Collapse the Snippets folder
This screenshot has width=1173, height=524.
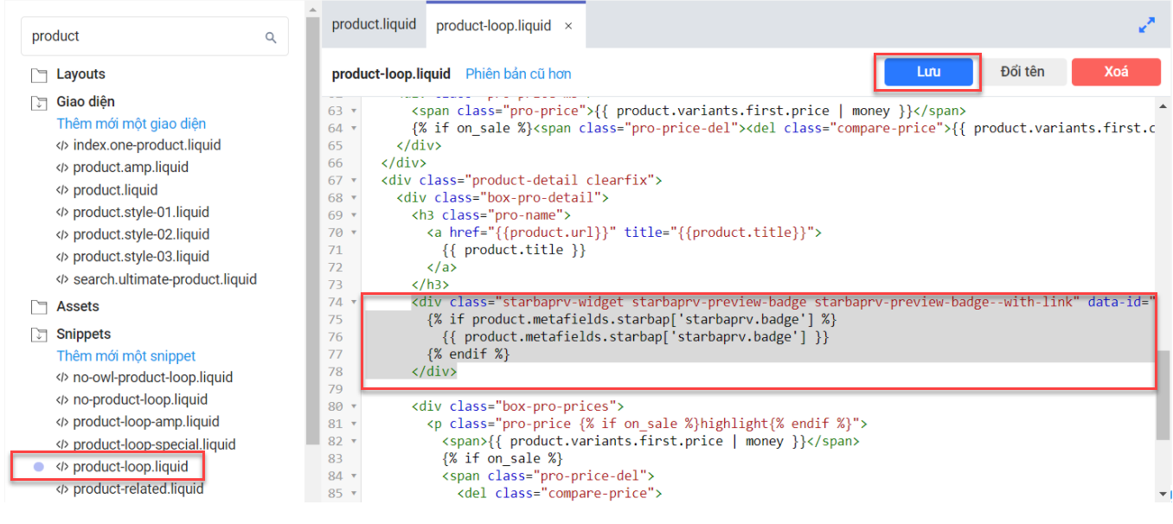tap(39, 335)
